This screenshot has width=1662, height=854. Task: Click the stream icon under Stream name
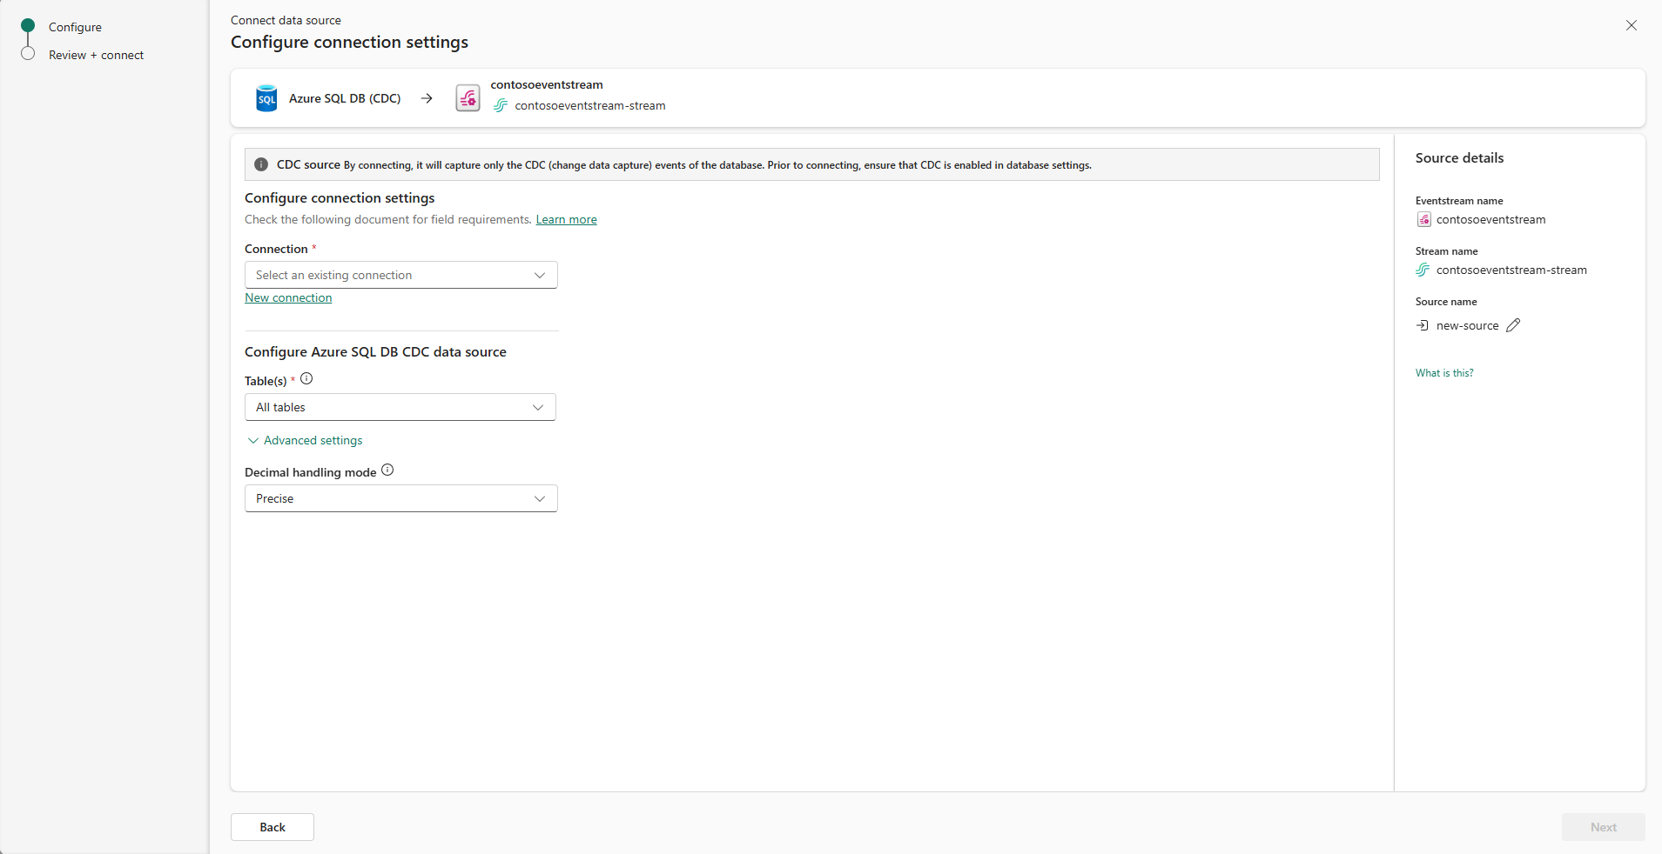pyautogui.click(x=1423, y=270)
